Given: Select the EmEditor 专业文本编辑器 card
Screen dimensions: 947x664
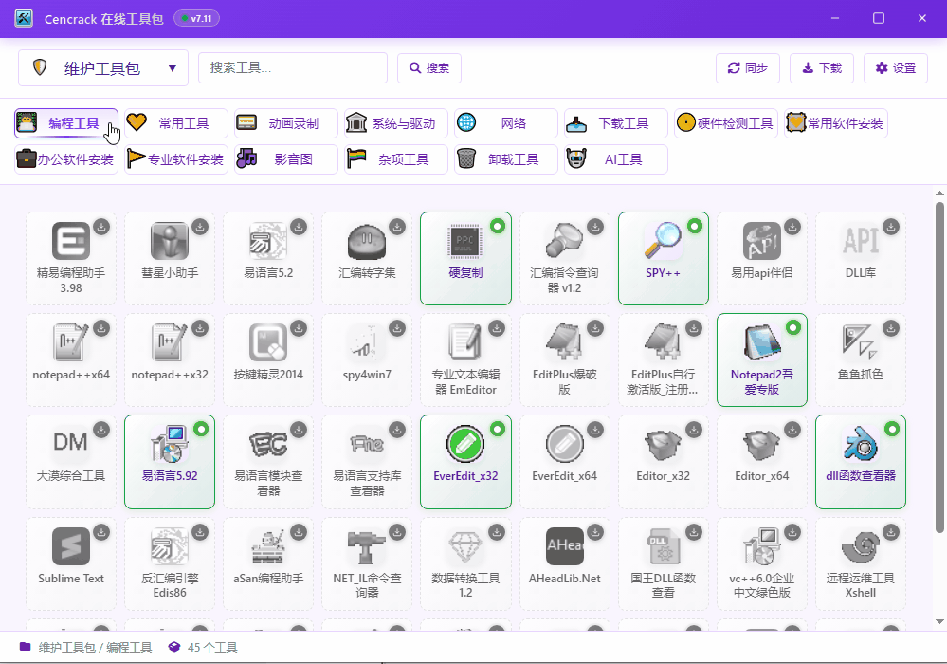Looking at the screenshot, I should (465, 360).
